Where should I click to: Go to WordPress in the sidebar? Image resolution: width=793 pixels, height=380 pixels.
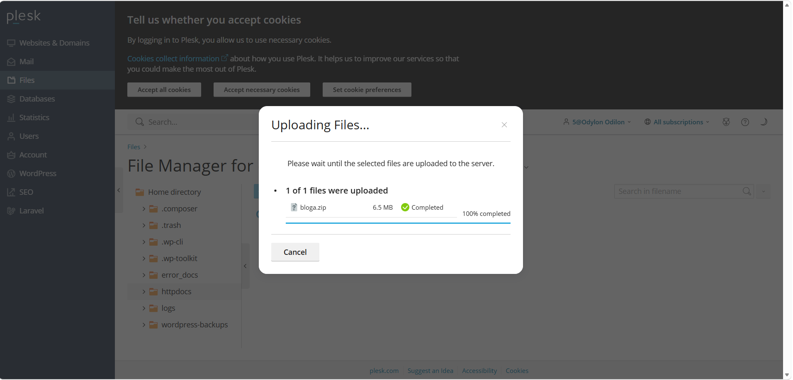pyautogui.click(x=38, y=174)
